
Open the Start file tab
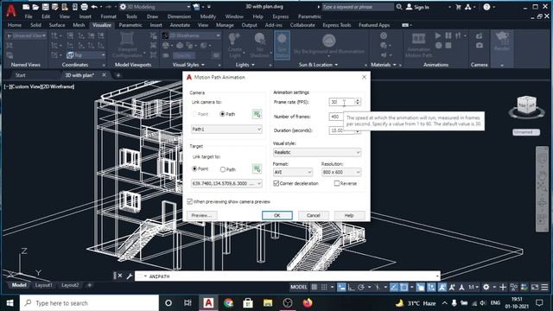(20, 75)
